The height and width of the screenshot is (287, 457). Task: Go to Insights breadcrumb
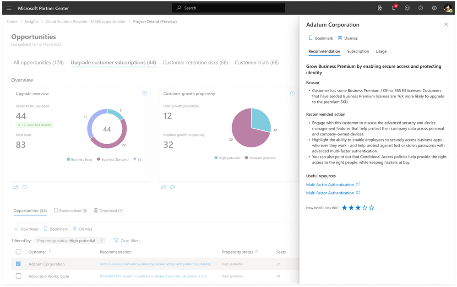[32, 22]
